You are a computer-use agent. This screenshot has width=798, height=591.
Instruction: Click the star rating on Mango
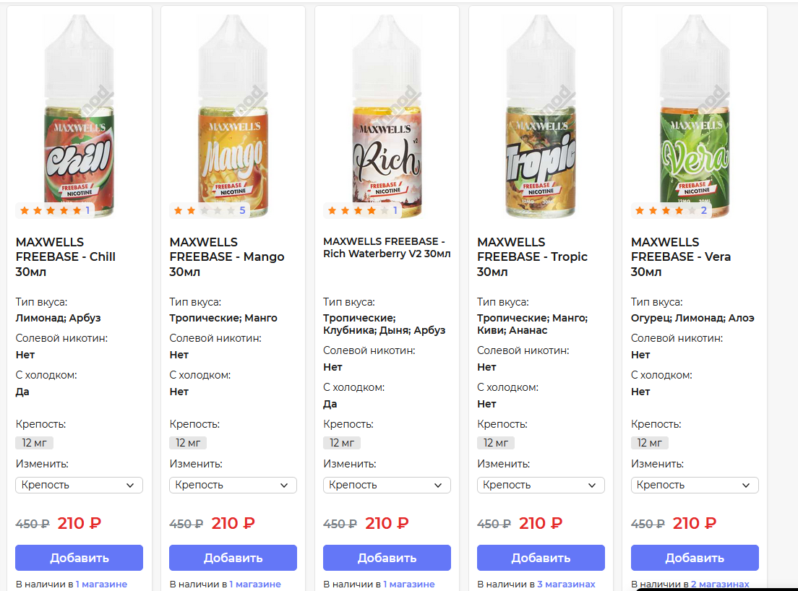tap(209, 210)
